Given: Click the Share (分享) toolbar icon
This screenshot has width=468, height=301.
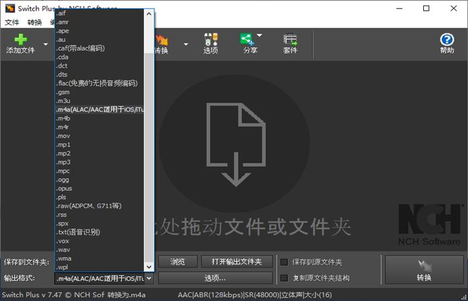Looking at the screenshot, I should pyautogui.click(x=249, y=43).
